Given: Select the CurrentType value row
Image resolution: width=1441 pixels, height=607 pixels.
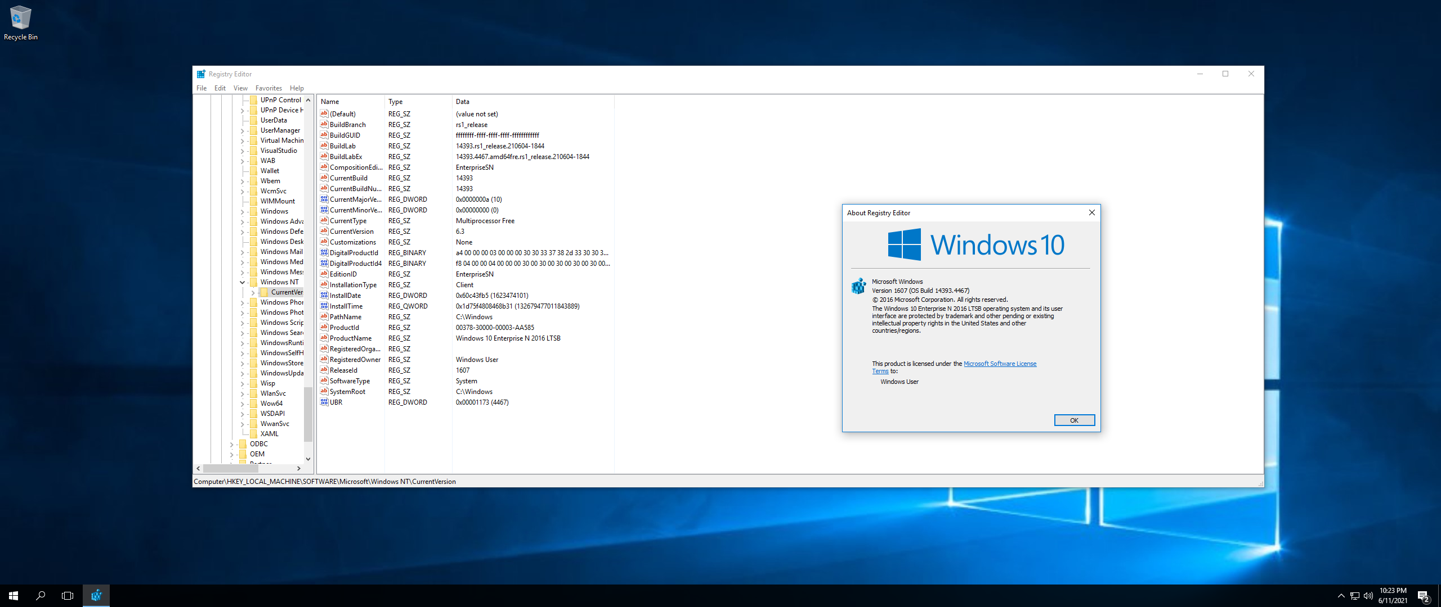Looking at the screenshot, I should pyautogui.click(x=465, y=220).
